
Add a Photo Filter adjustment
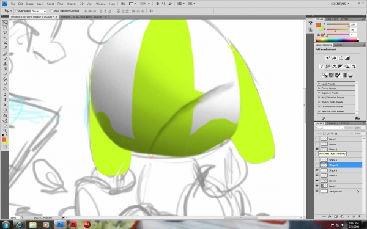[x=347, y=67]
